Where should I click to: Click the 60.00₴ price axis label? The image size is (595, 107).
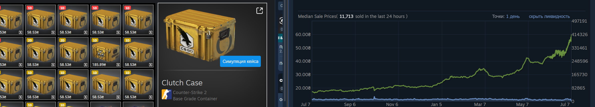(303, 35)
